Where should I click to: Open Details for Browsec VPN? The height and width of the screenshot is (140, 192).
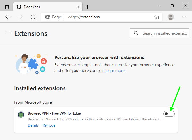point(33,125)
